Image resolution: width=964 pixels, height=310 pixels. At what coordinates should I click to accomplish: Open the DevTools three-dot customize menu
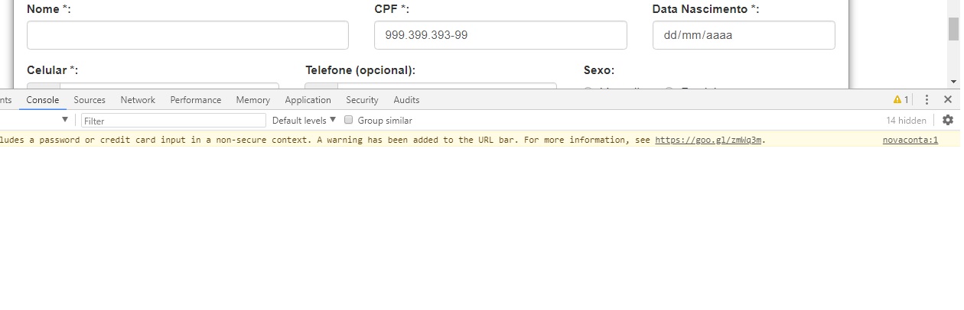click(927, 100)
